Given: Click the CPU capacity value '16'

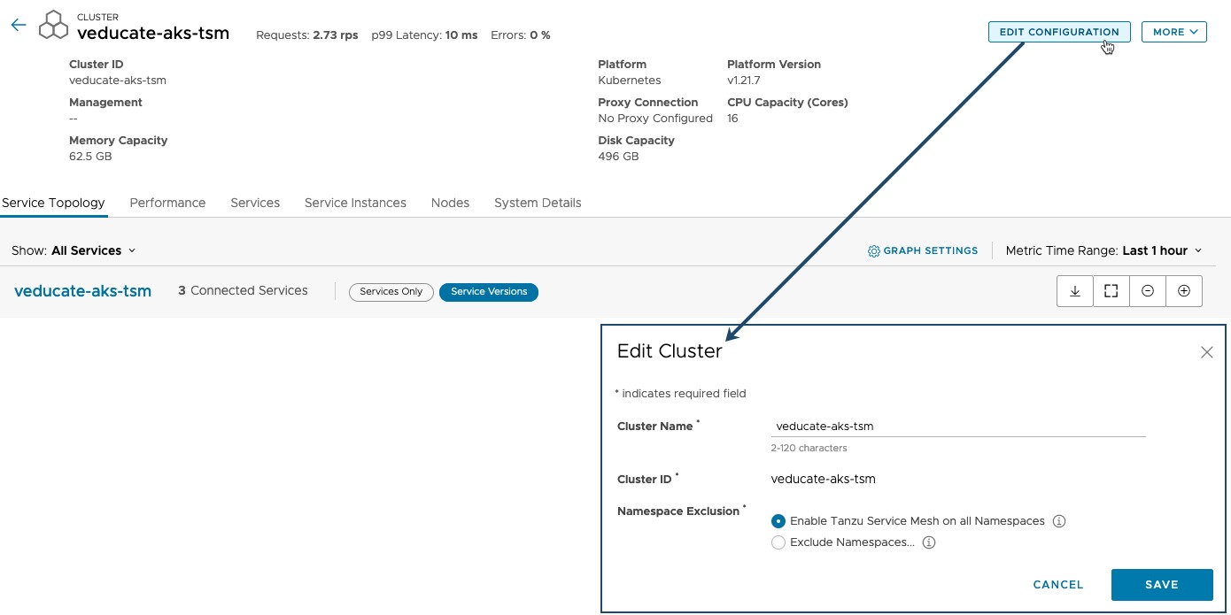Looking at the screenshot, I should 732,119.
